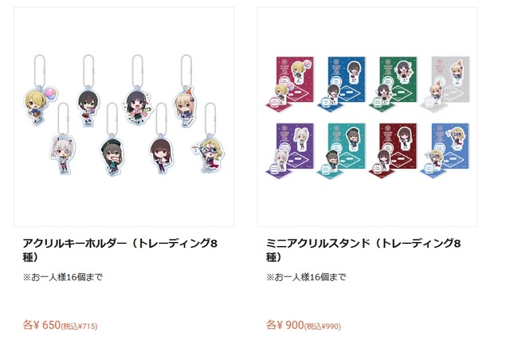Image resolution: width=510 pixels, height=348 pixels.
Task: Open the アクリルキーホルダー product title link
Action: click(x=120, y=250)
